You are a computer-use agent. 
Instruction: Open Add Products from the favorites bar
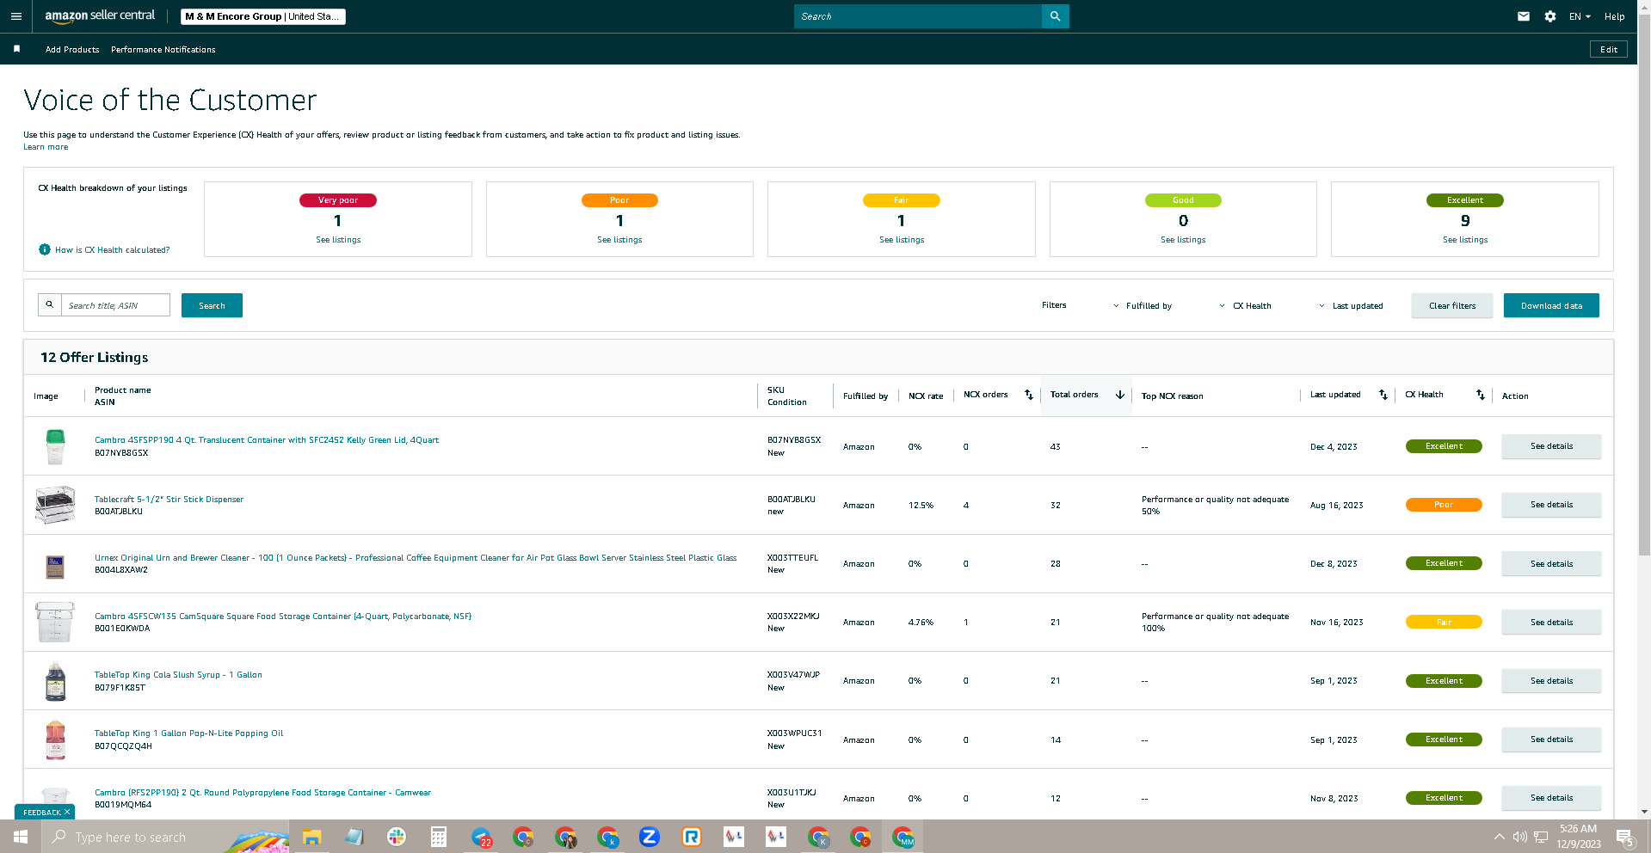pyautogui.click(x=72, y=50)
